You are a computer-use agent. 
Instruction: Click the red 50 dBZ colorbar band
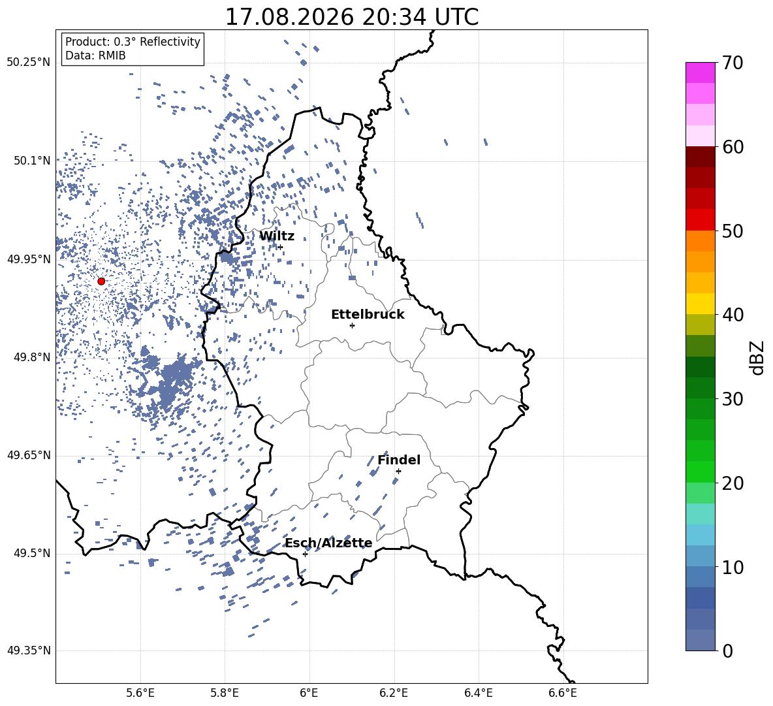(700, 220)
